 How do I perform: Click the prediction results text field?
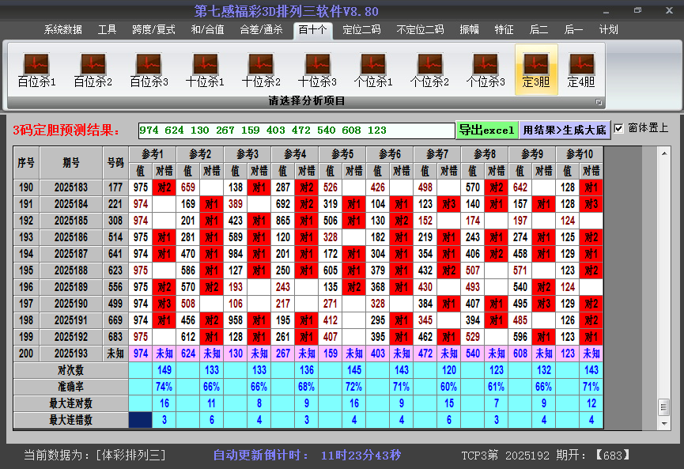tap(297, 130)
